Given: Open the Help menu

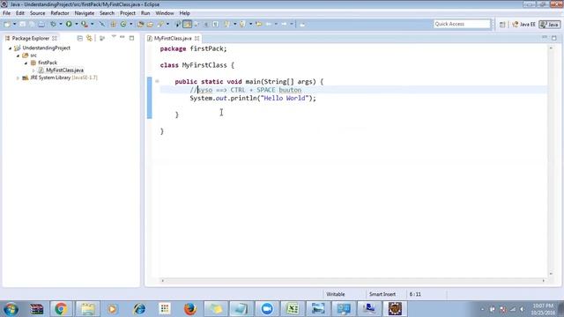Looking at the screenshot, I should click(184, 13).
